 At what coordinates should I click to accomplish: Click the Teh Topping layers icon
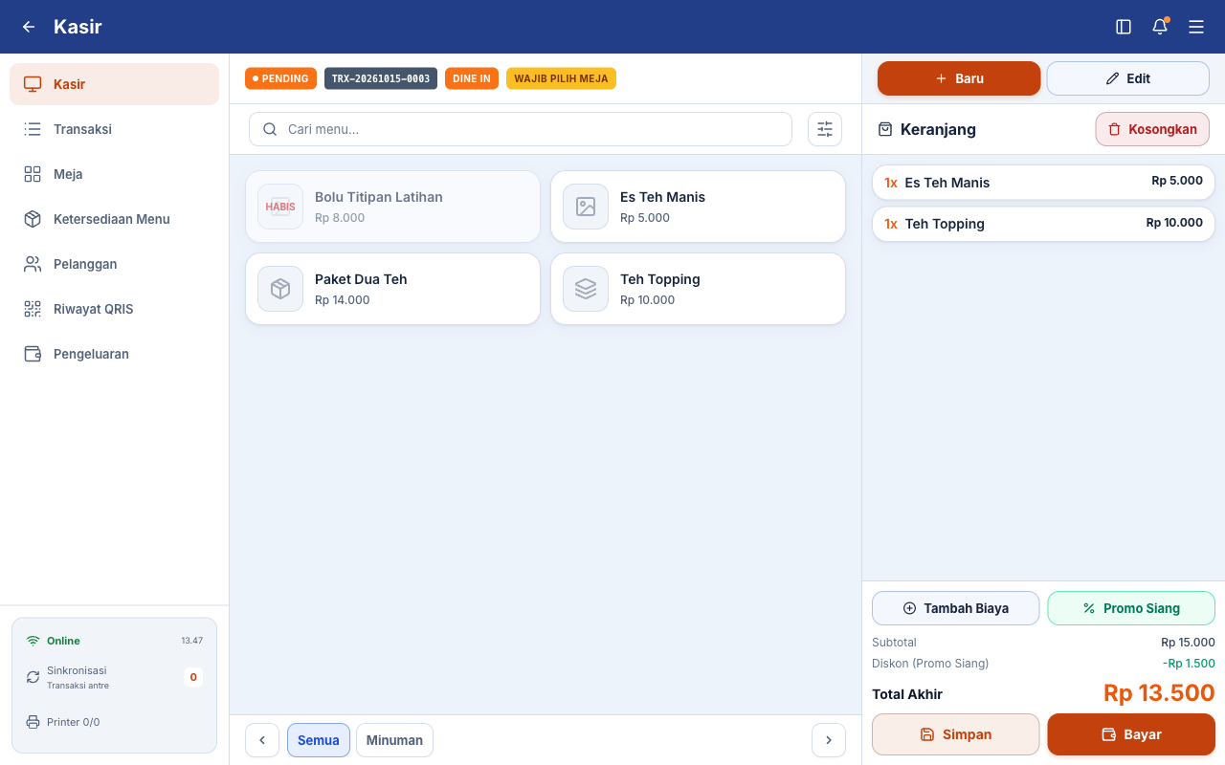[x=586, y=289]
